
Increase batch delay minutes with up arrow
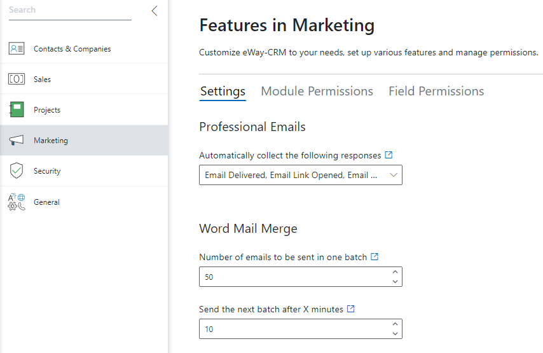395,324
